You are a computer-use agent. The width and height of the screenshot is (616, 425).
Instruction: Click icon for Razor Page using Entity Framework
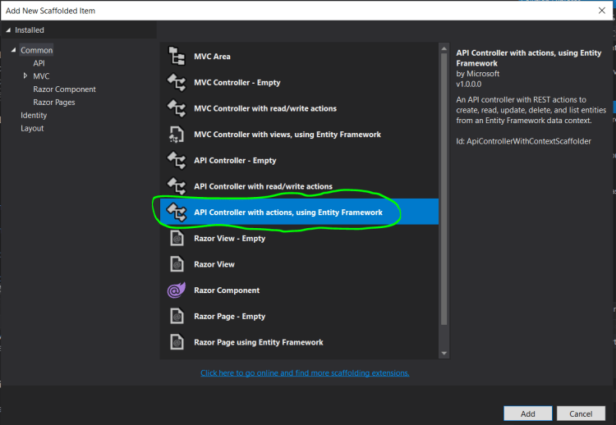click(177, 342)
